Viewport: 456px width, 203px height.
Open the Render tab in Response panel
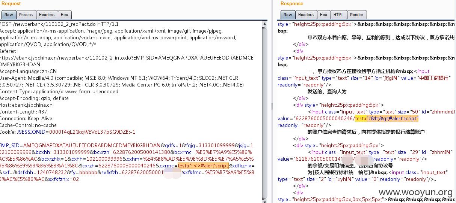click(x=356, y=15)
